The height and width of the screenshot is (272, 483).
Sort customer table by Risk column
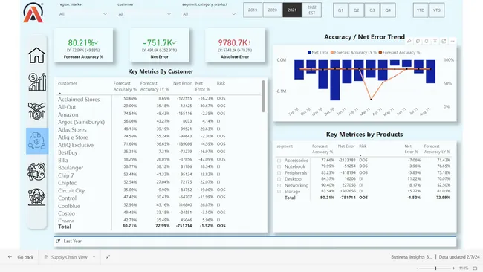coord(221,83)
